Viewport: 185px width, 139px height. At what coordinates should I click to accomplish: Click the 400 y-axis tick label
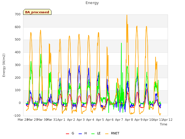tap(18, 52)
